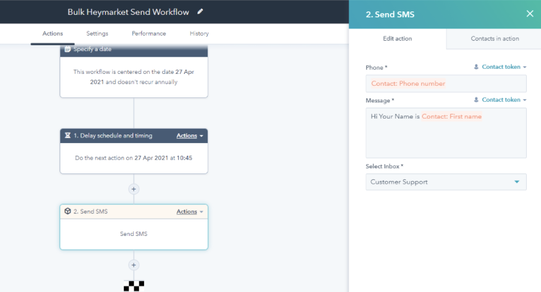Viewport: 541px width, 292px height.
Task: Switch to Contacts in action tab
Action: pos(495,38)
